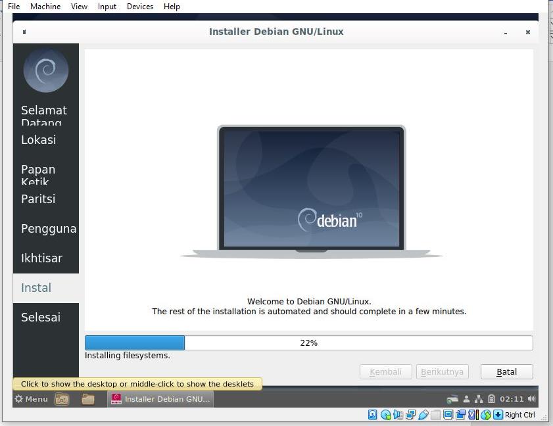Click the Right Ctrl host key label
The height and width of the screenshot is (426, 553).
520,415
